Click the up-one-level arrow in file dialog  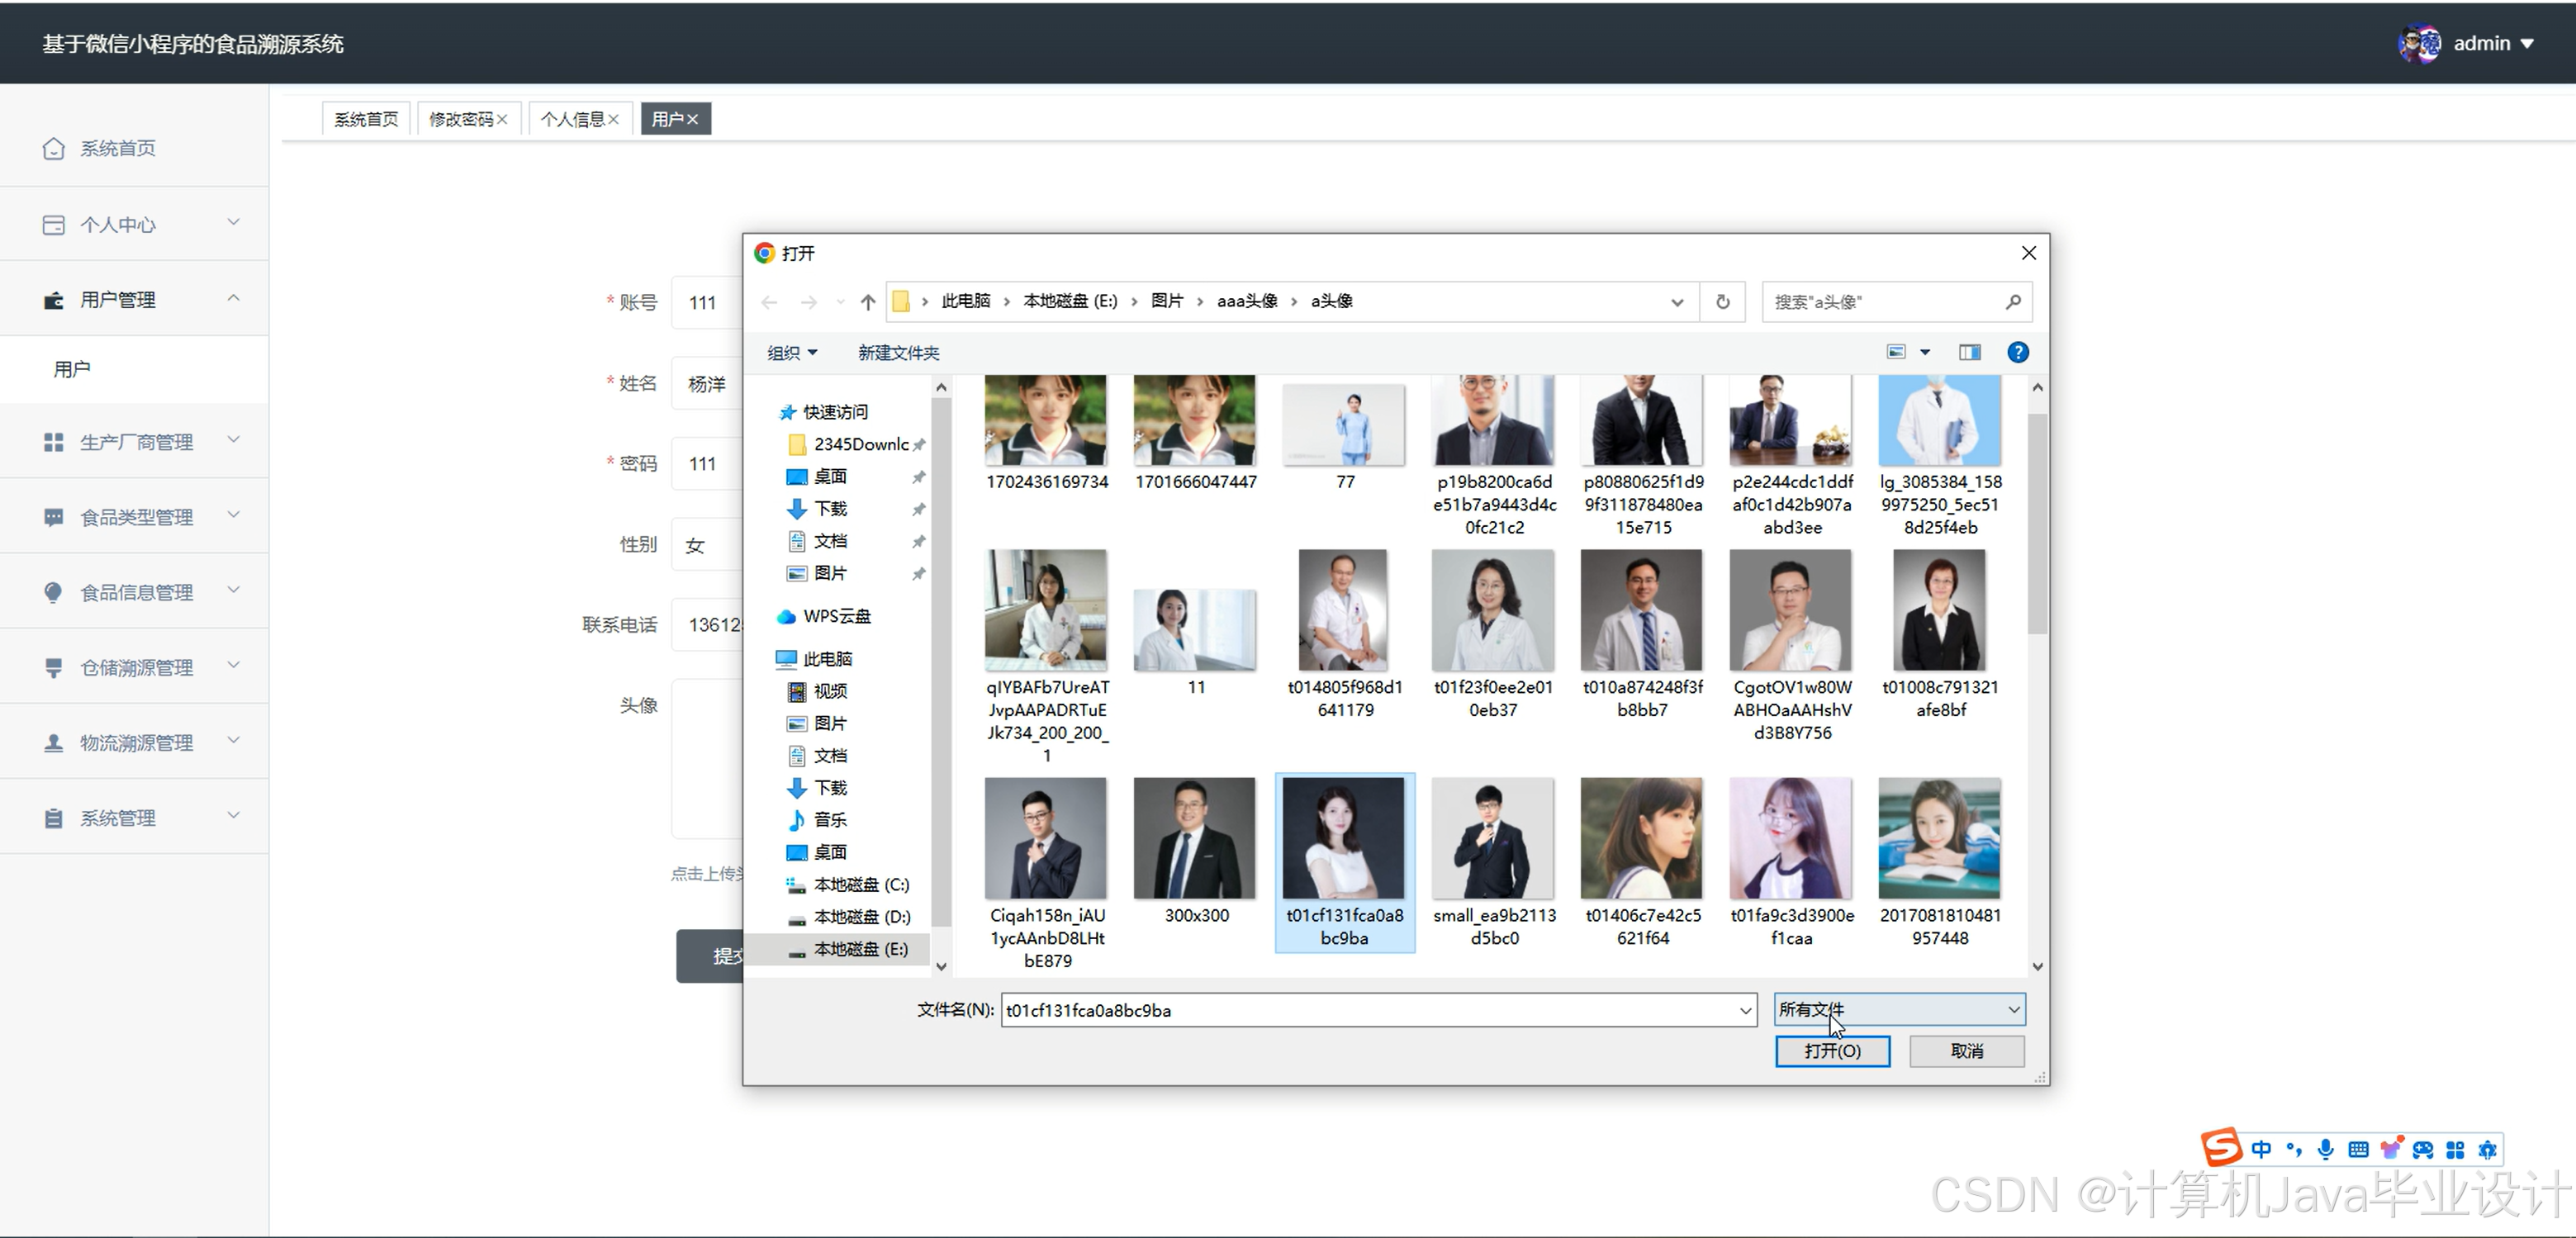tap(867, 301)
